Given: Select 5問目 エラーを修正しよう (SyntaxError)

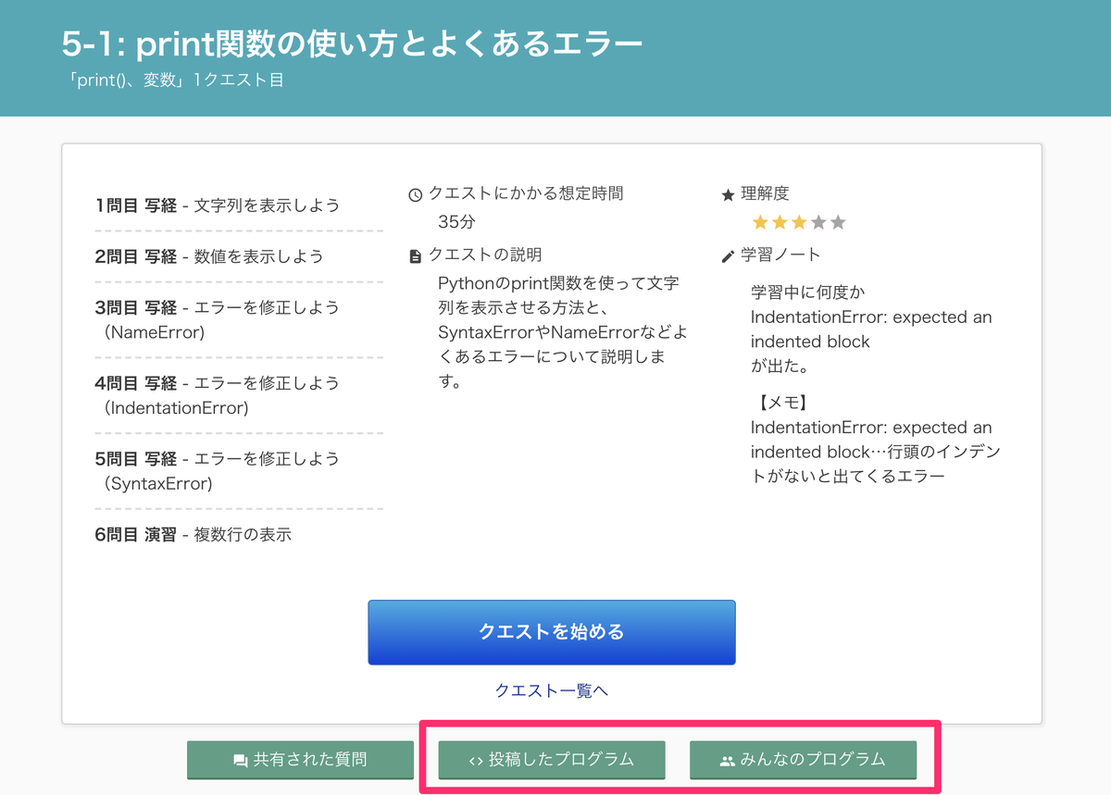Looking at the screenshot, I should click(x=218, y=471).
